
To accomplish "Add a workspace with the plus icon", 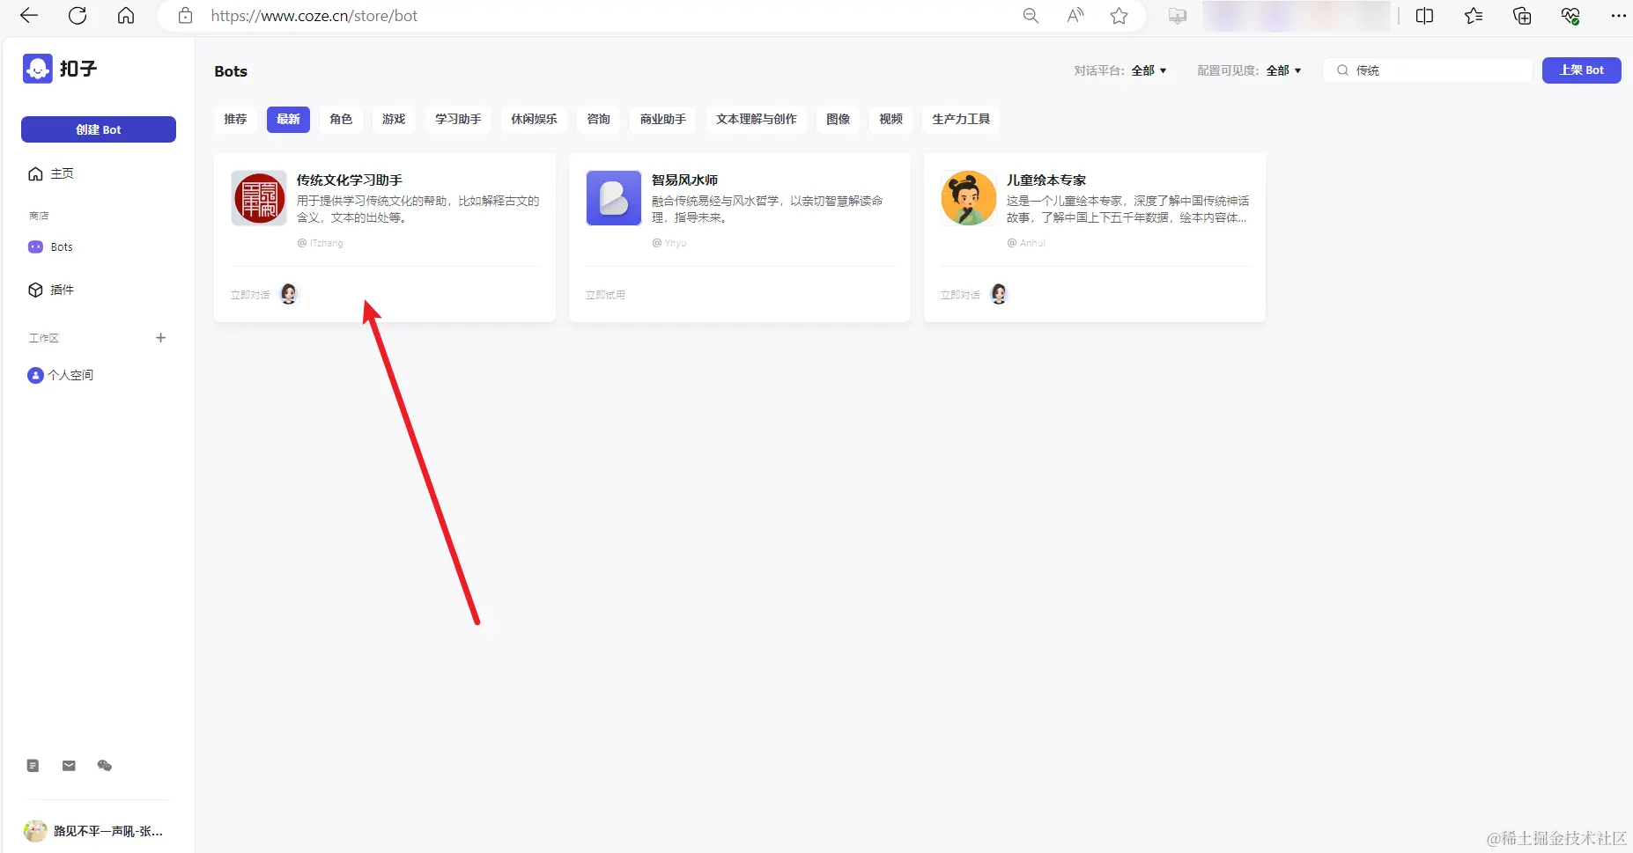I will tap(160, 338).
